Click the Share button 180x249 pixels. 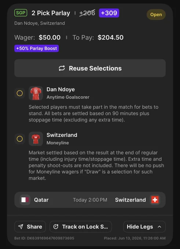coord(30,227)
